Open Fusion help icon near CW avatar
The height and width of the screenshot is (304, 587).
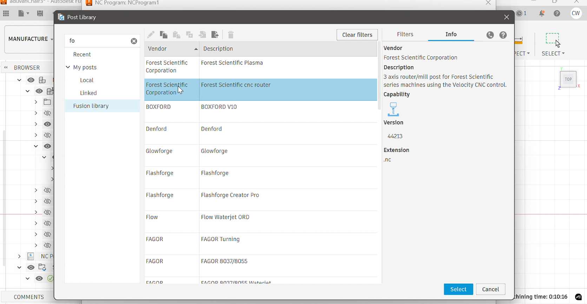[557, 13]
